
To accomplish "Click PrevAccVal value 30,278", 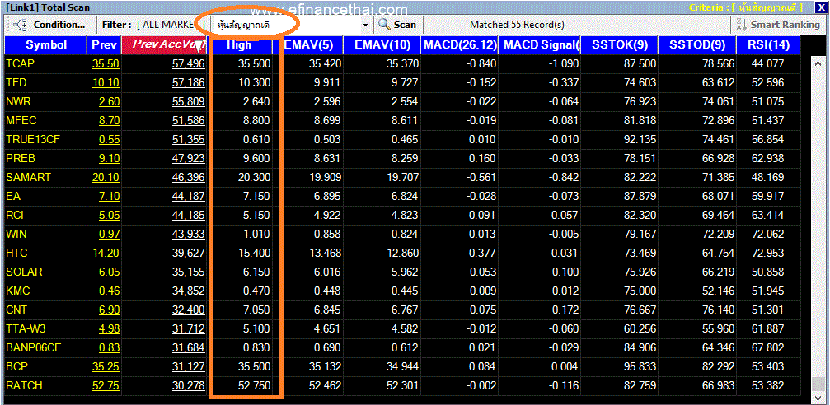I will [x=189, y=386].
